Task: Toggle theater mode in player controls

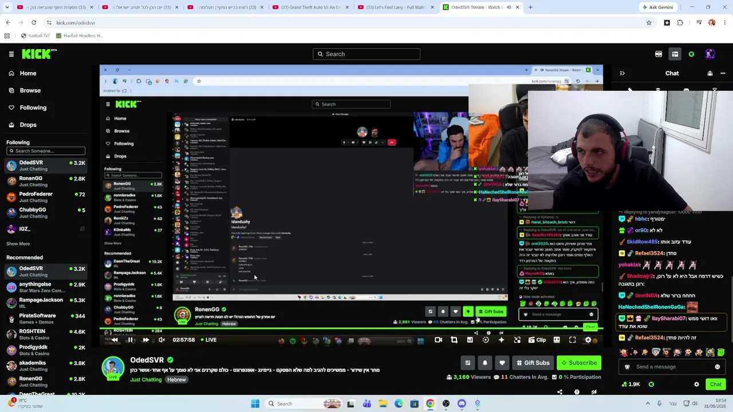Action: 557,340
